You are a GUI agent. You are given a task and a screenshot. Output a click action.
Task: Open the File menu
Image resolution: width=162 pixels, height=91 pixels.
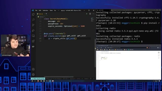[x=36, y=10]
